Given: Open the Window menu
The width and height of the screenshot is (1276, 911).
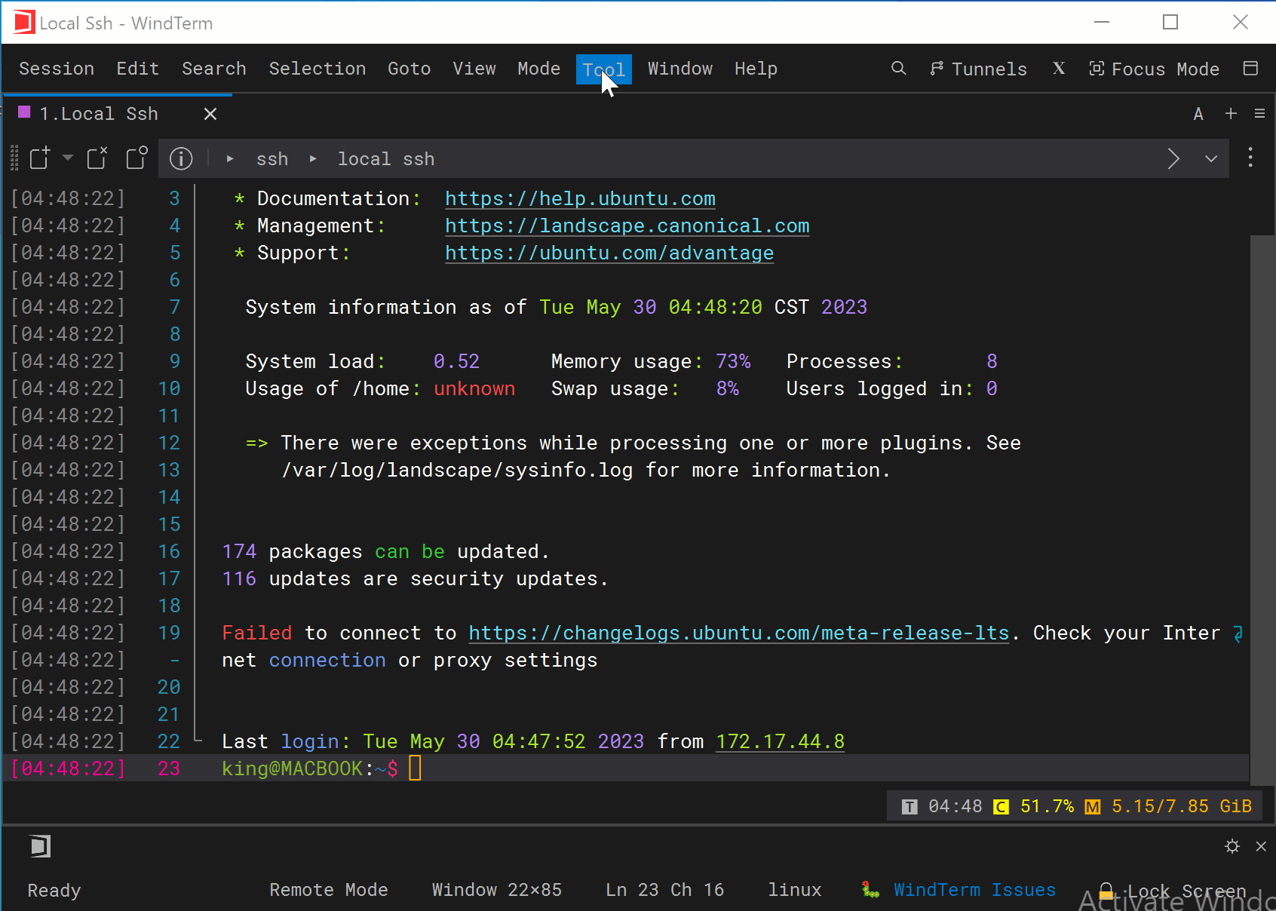Looking at the screenshot, I should click(x=680, y=69).
